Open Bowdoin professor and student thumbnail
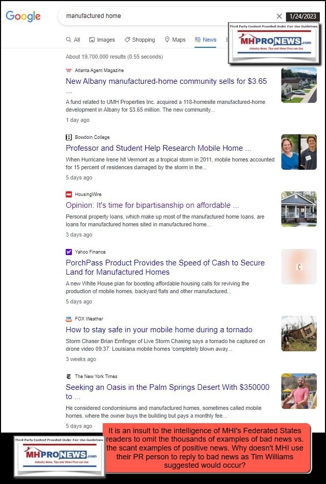The image size is (326, 484). pos(299,152)
